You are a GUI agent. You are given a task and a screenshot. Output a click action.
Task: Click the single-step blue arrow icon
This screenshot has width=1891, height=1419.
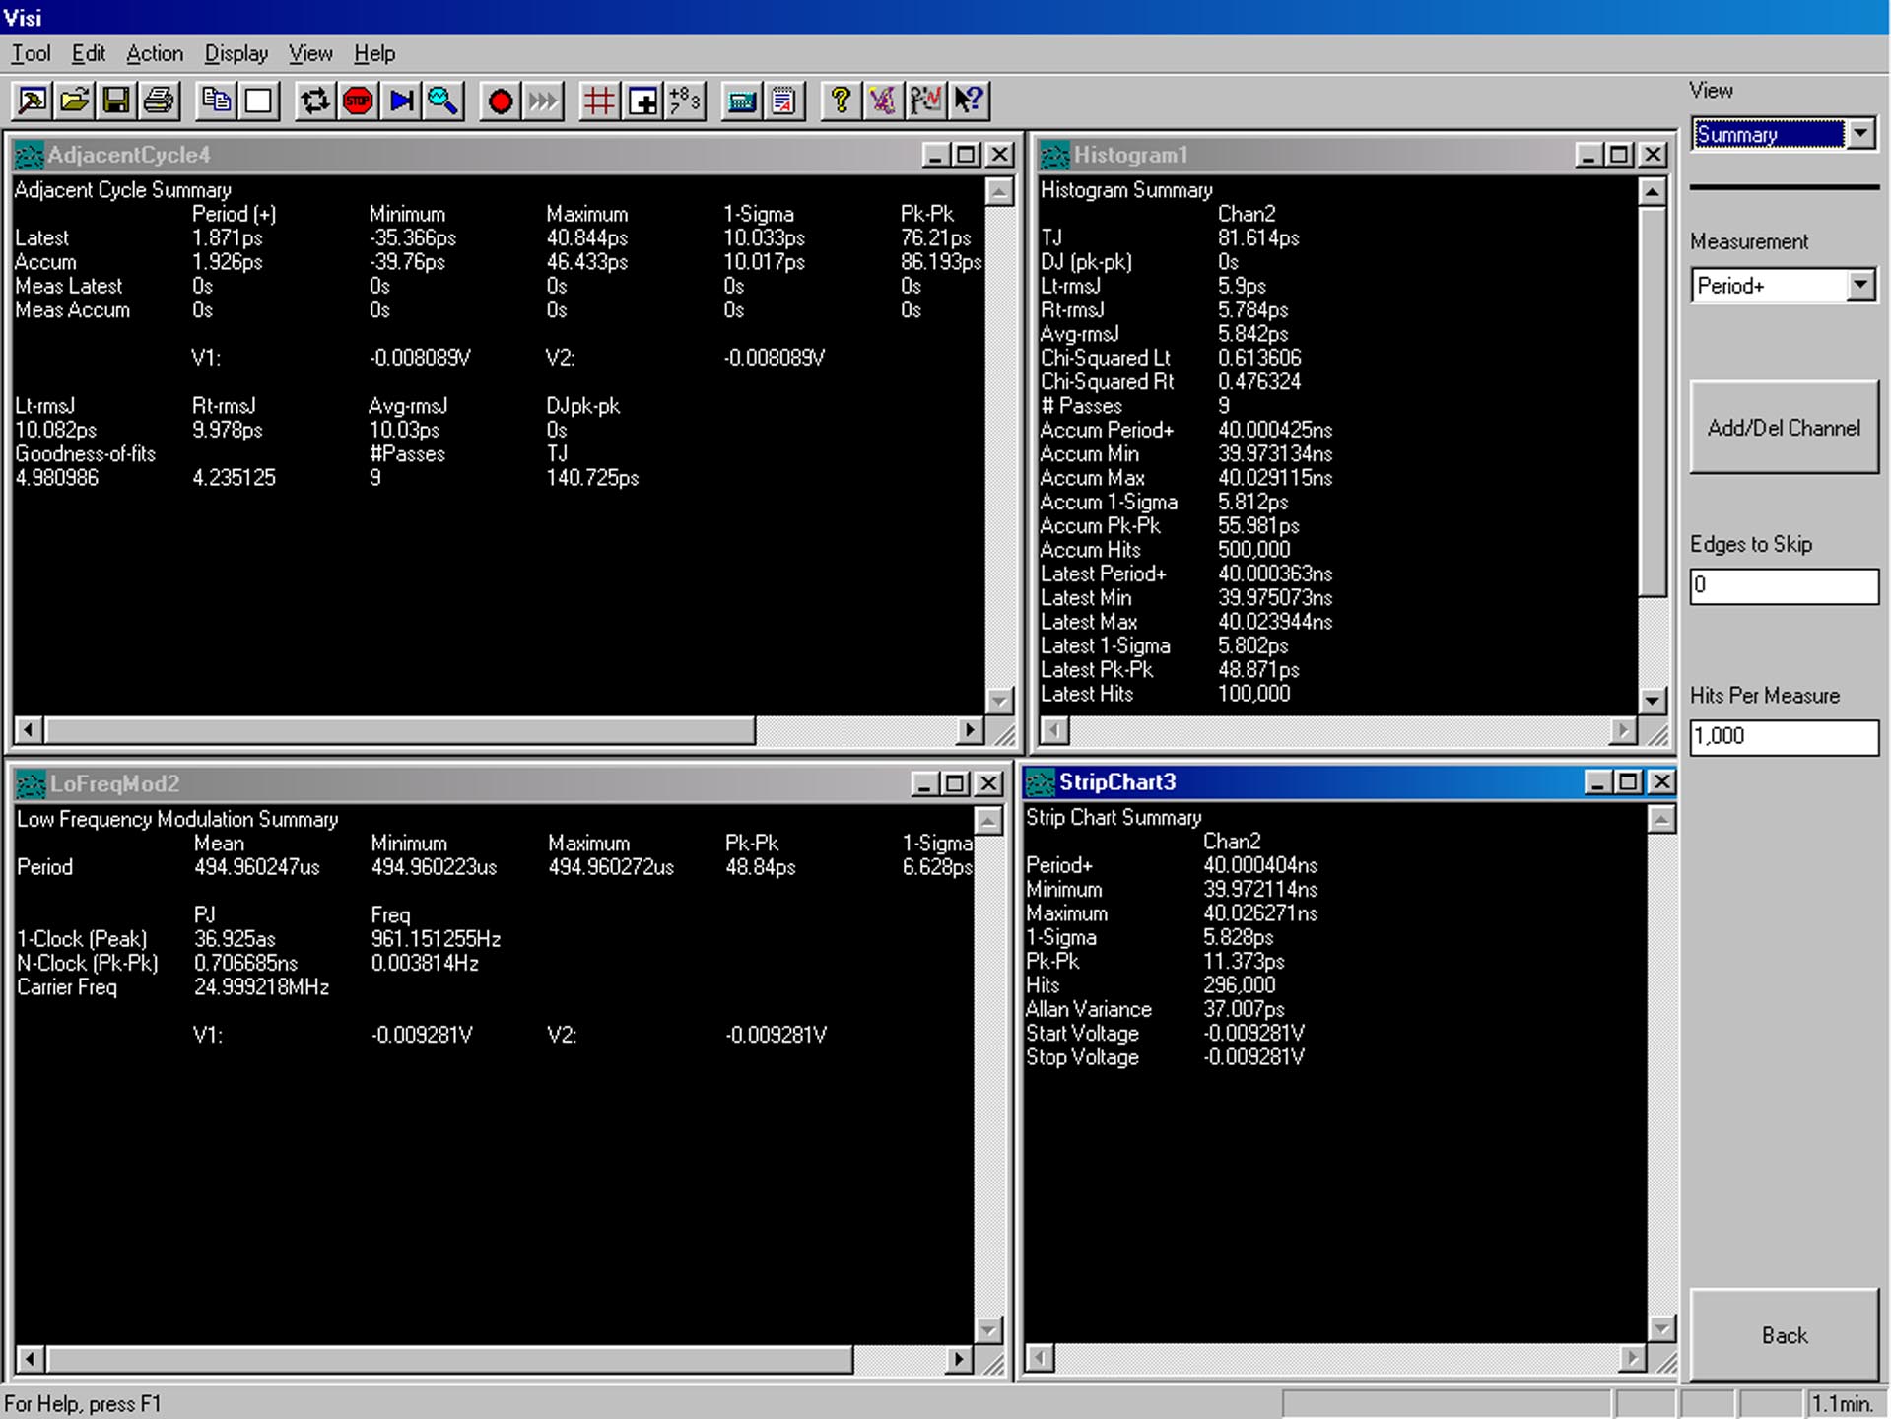tap(401, 101)
